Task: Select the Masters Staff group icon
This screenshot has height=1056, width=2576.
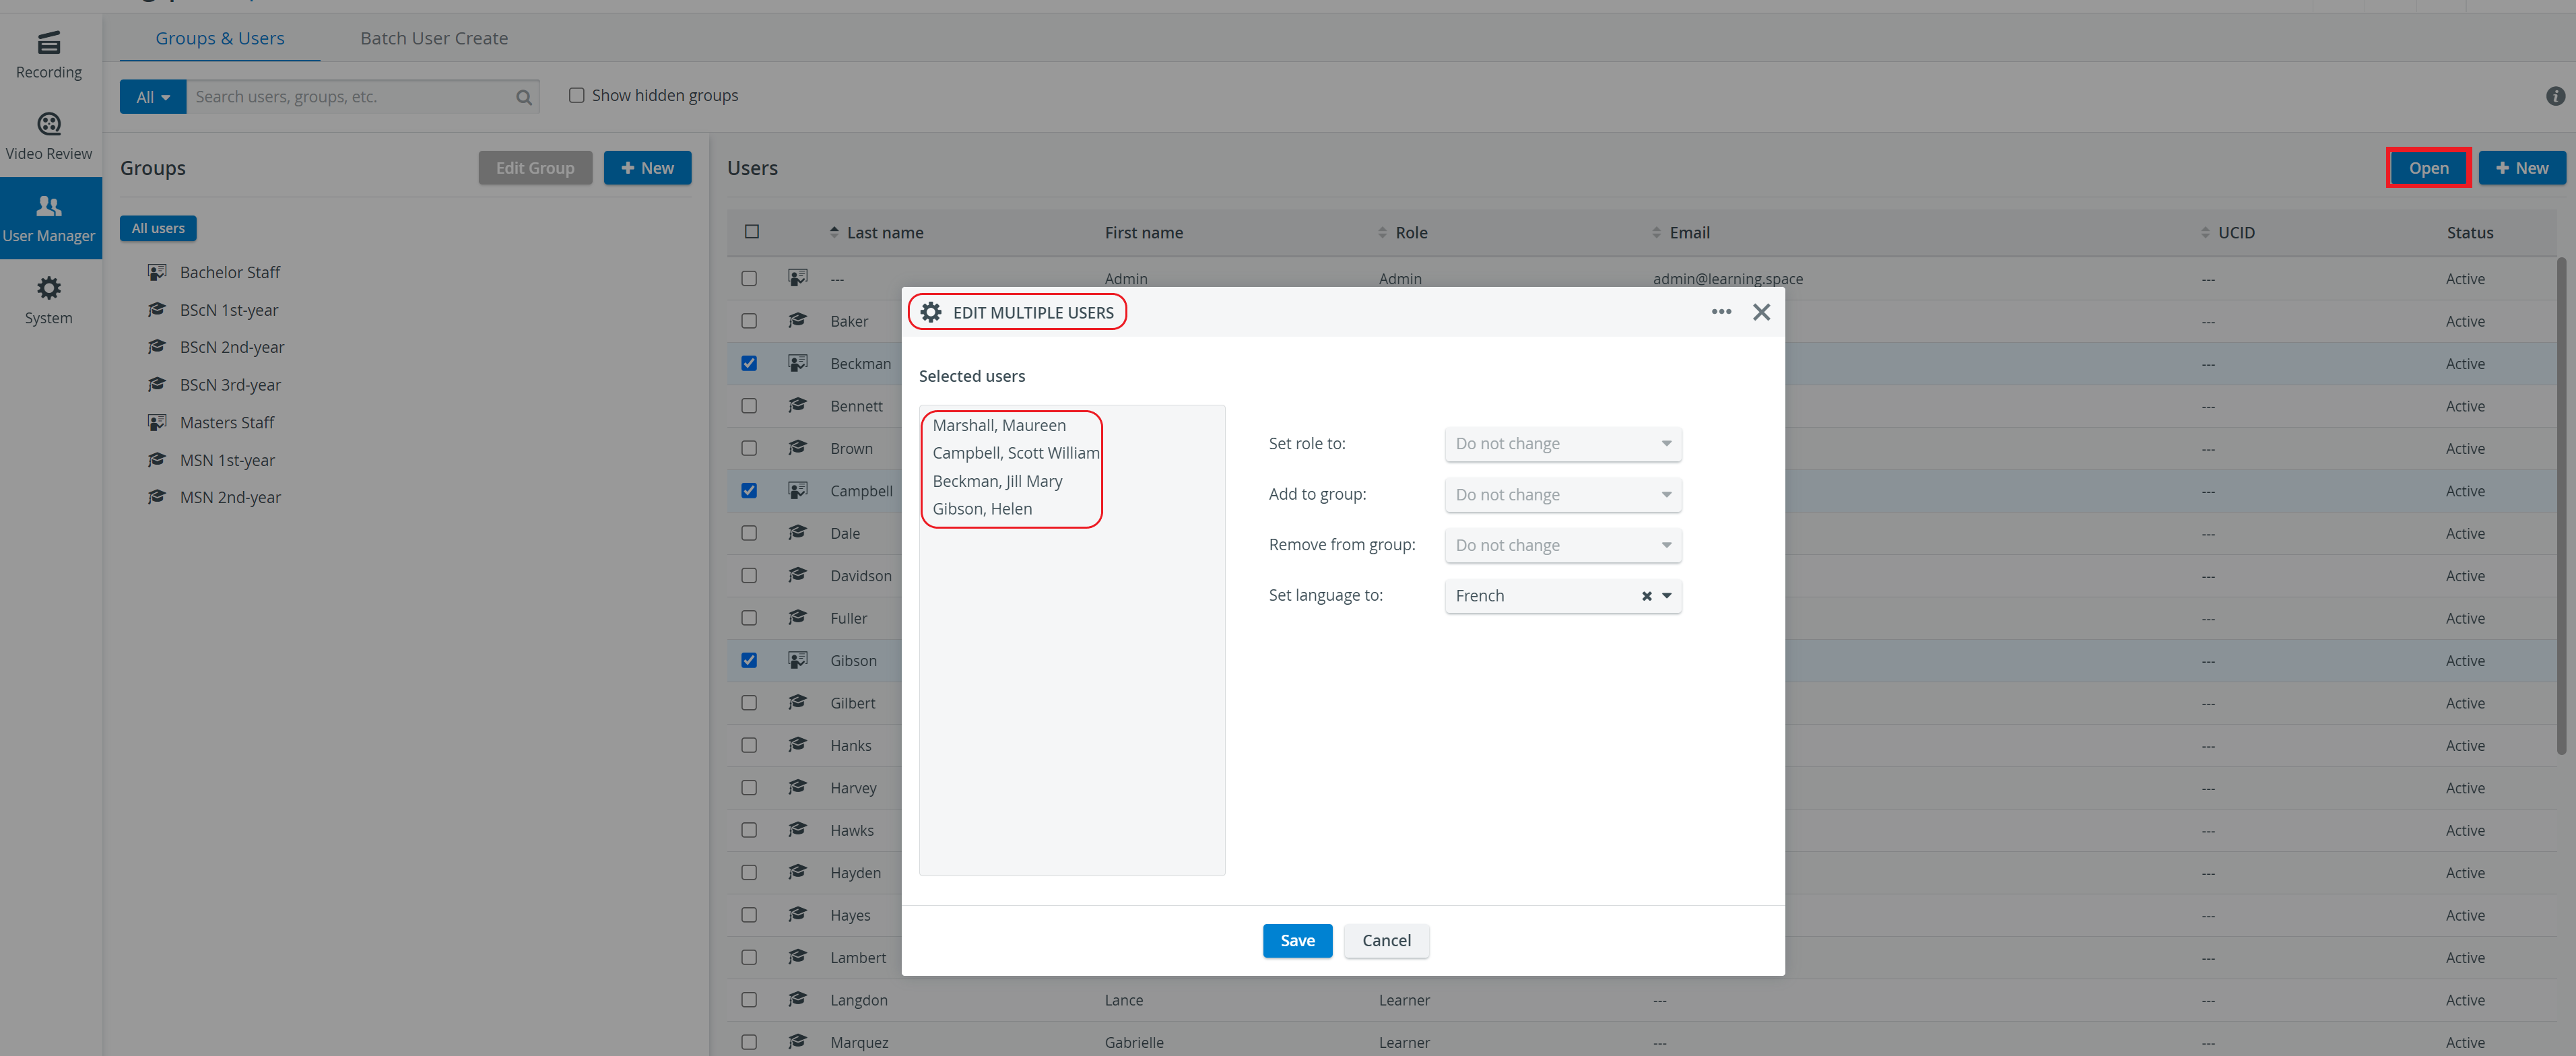Action: [x=157, y=422]
